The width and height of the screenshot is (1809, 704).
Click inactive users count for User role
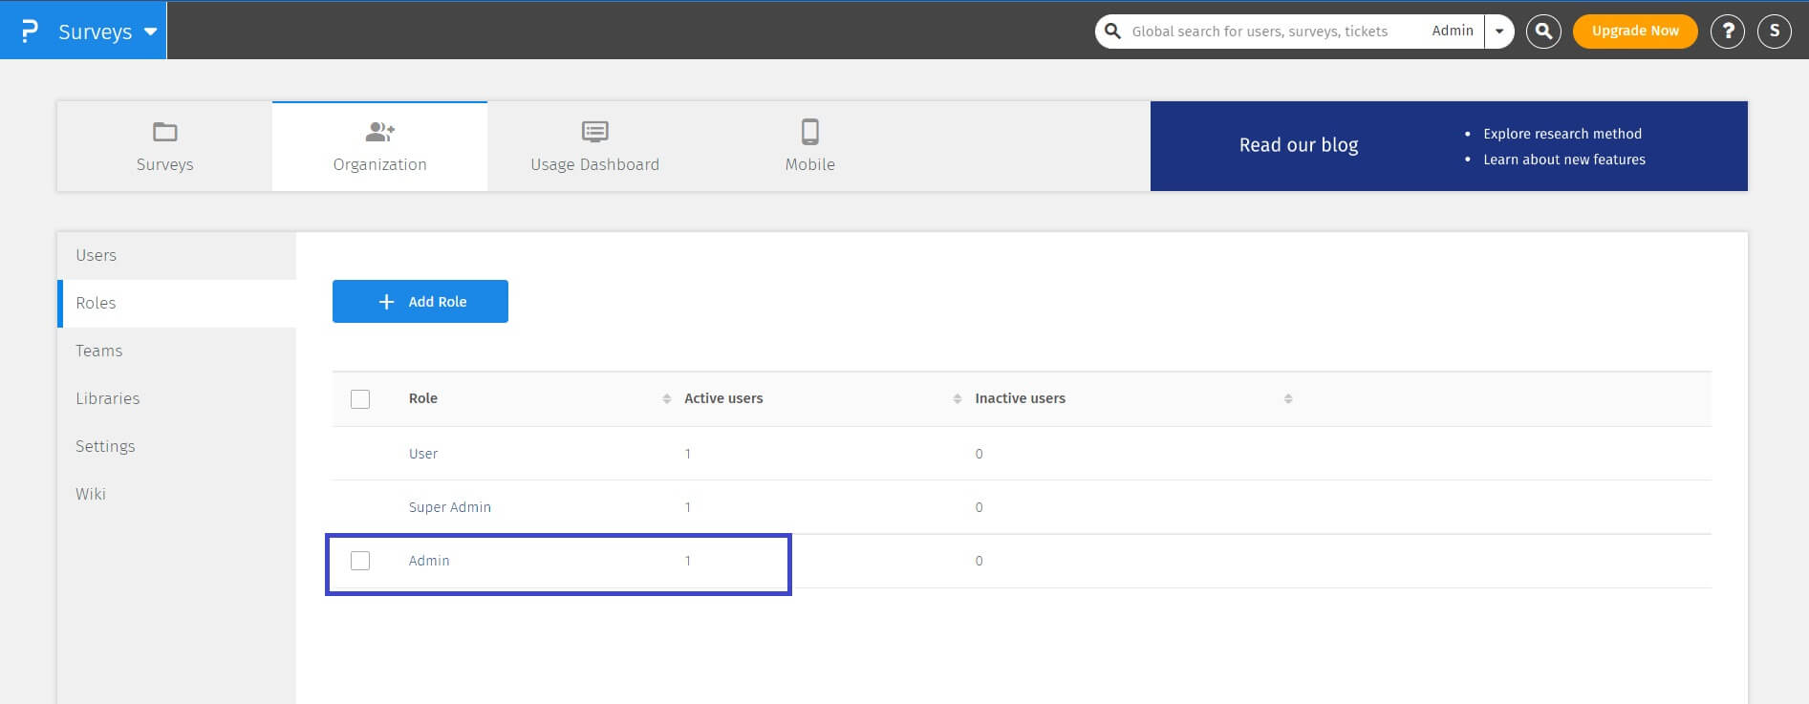pos(979,454)
